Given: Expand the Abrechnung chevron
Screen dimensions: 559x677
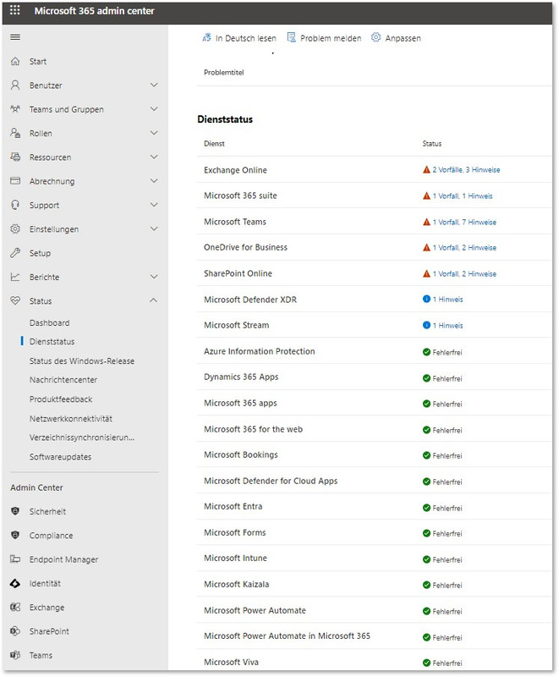Looking at the screenshot, I should [x=154, y=181].
